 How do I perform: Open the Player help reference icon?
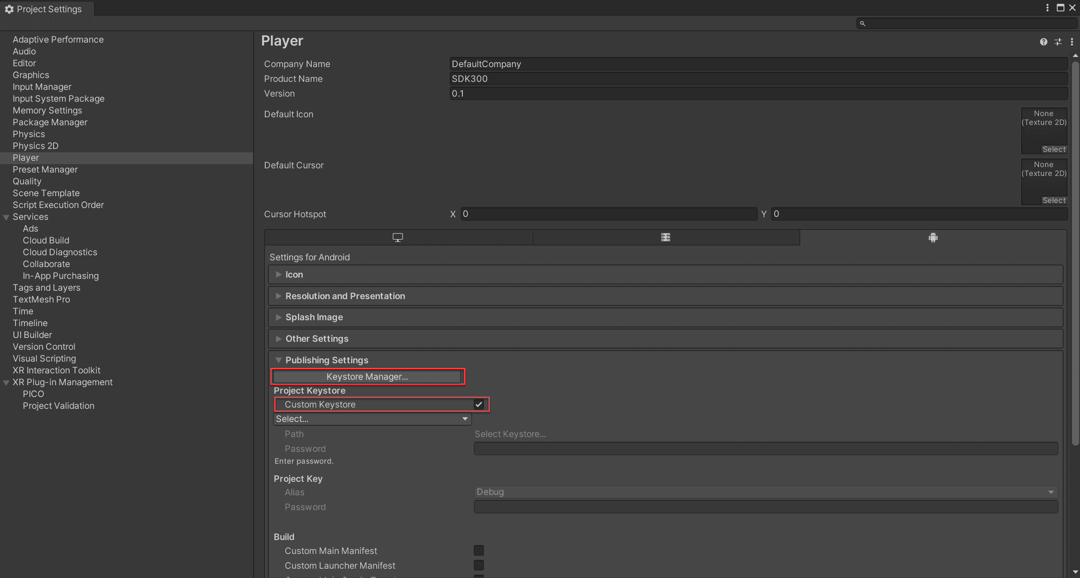point(1043,42)
